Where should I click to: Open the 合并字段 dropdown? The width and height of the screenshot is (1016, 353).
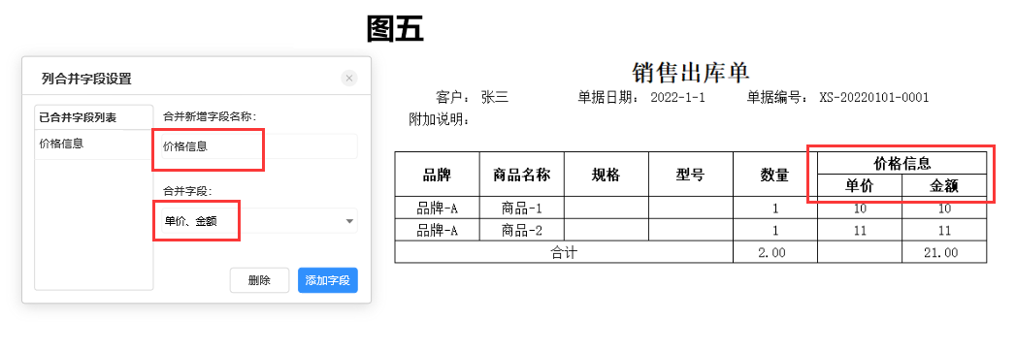tap(259, 221)
